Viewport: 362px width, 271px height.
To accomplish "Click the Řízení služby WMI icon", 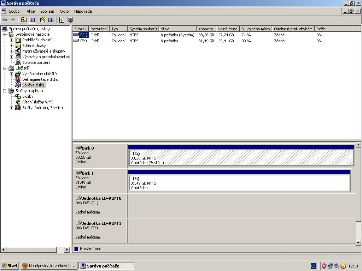I will (18, 102).
